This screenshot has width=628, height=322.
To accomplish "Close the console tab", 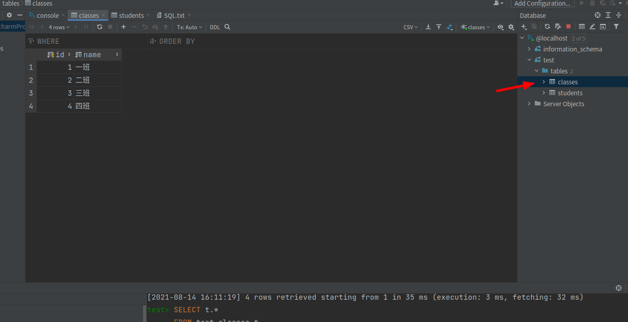I will click(63, 15).
